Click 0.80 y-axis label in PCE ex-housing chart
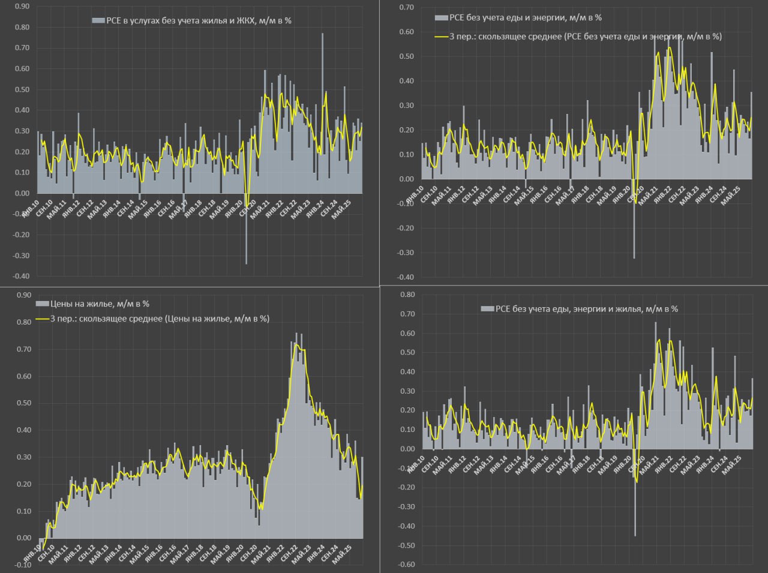 [x=407, y=295]
